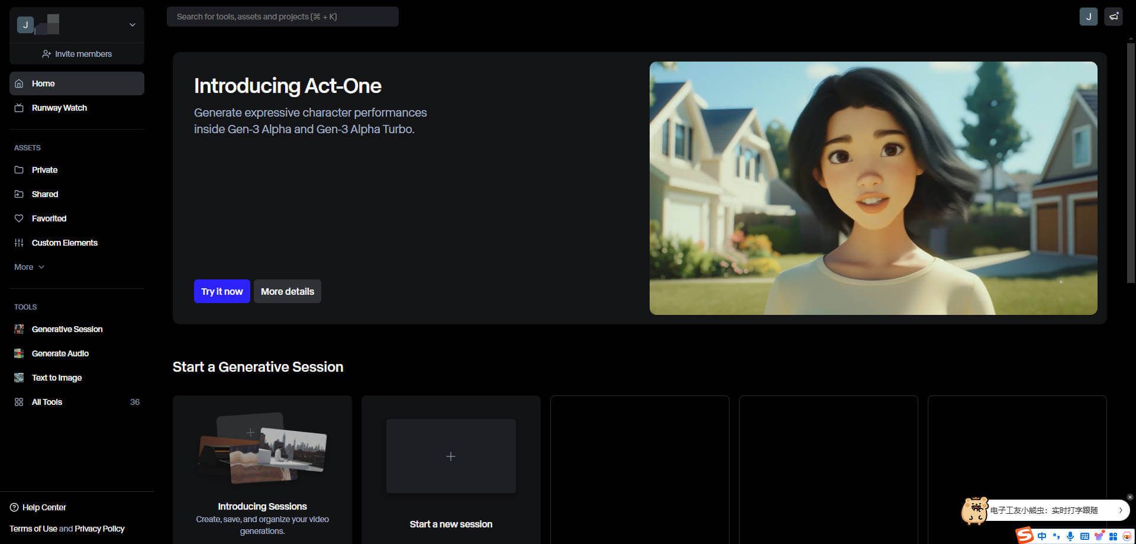Open the Privacy Policy link

click(100, 529)
